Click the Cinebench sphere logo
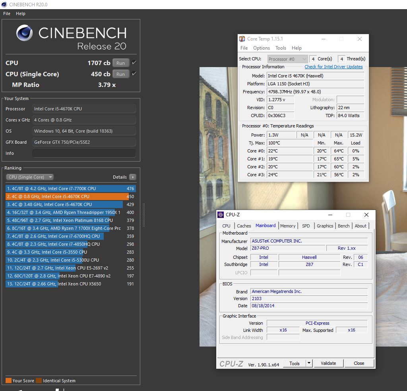 click(x=24, y=33)
